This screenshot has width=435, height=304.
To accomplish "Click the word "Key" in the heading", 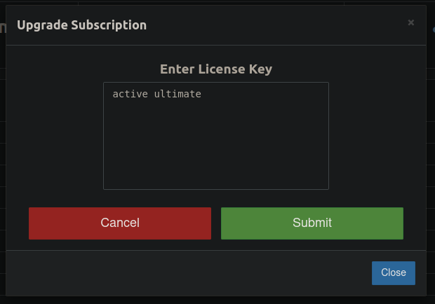I will [x=260, y=69].
